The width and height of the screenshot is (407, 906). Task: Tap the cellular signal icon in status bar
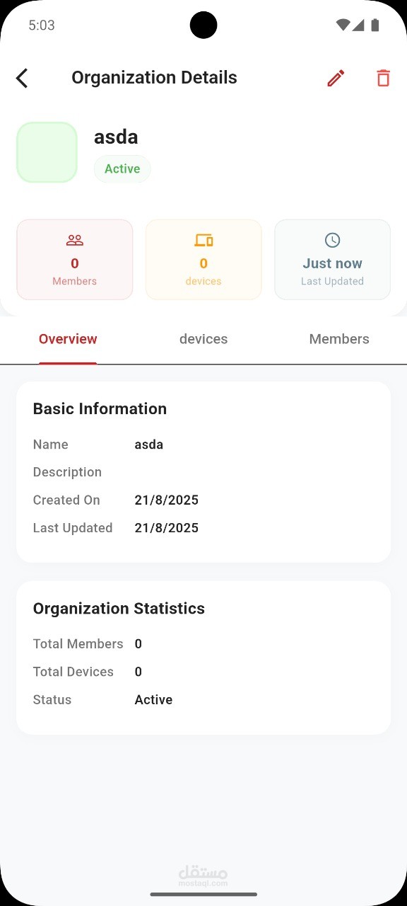tap(358, 25)
